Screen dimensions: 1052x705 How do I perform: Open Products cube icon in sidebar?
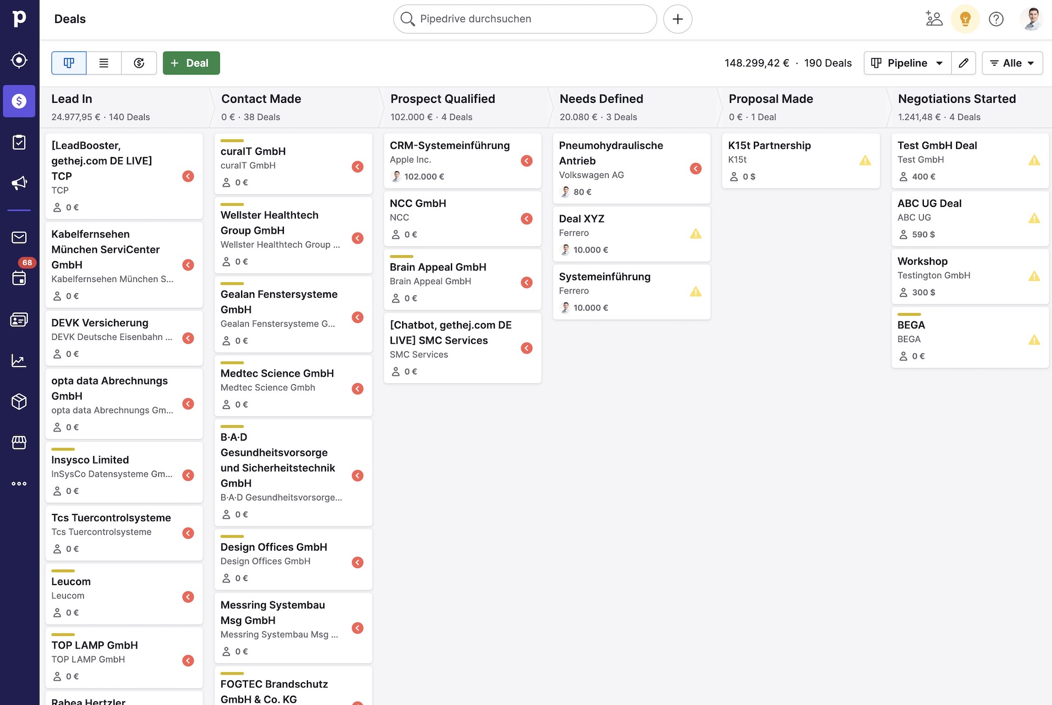[x=19, y=401]
